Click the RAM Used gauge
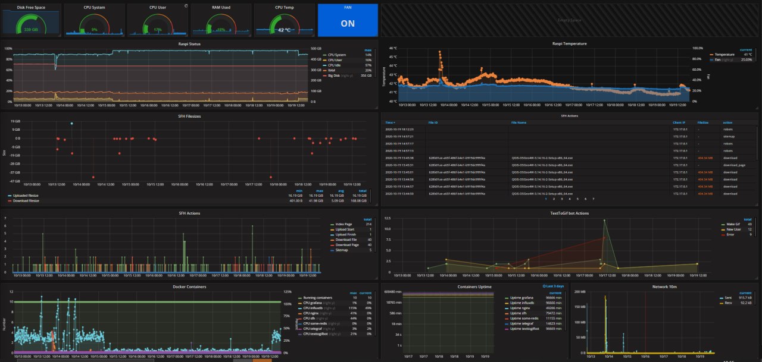762x362 pixels. (x=220, y=24)
